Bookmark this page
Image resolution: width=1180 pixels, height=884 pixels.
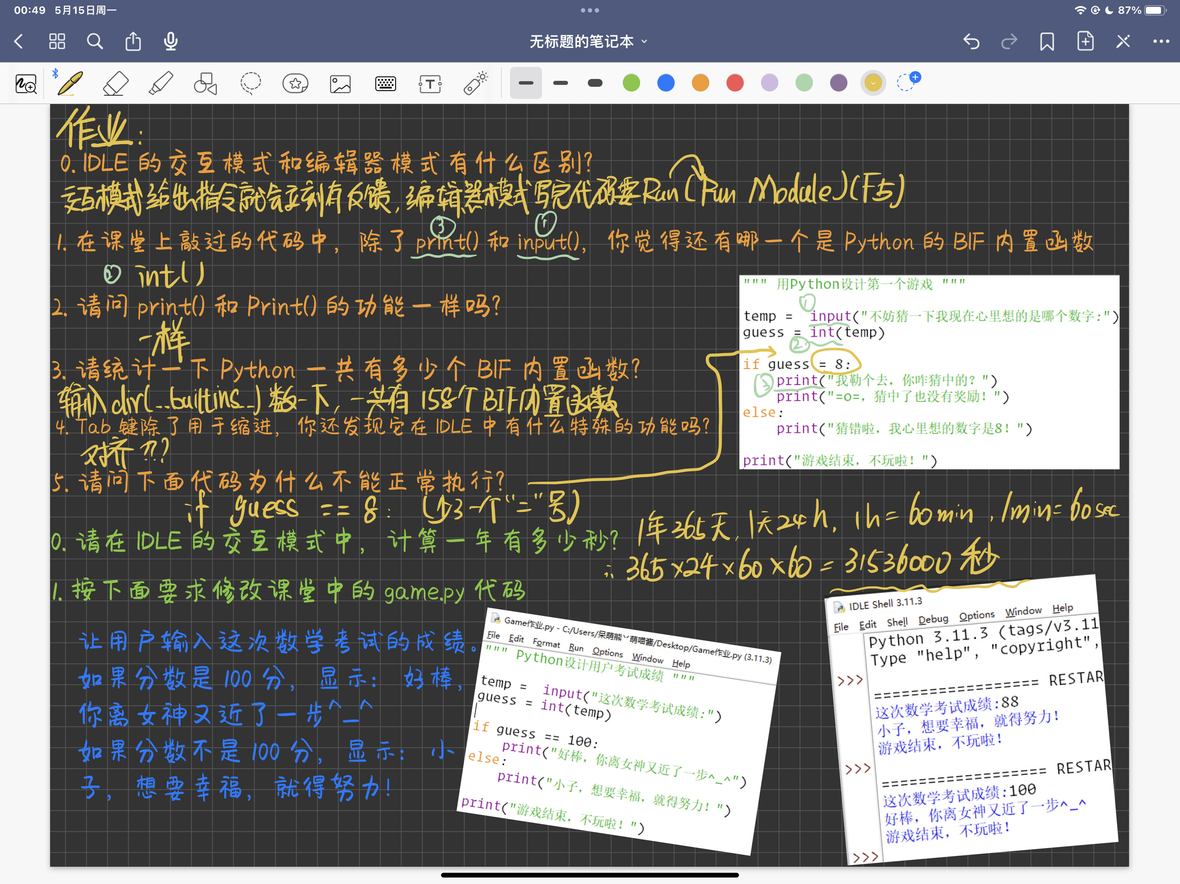(1047, 41)
